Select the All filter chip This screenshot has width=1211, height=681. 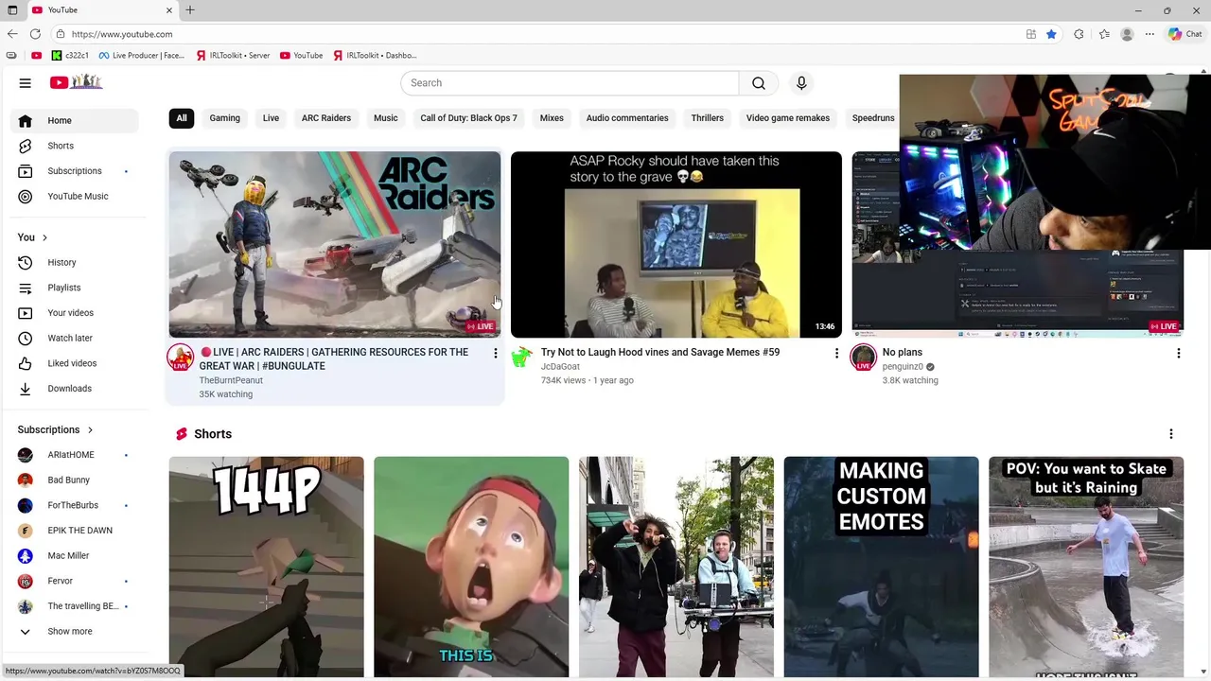182,118
